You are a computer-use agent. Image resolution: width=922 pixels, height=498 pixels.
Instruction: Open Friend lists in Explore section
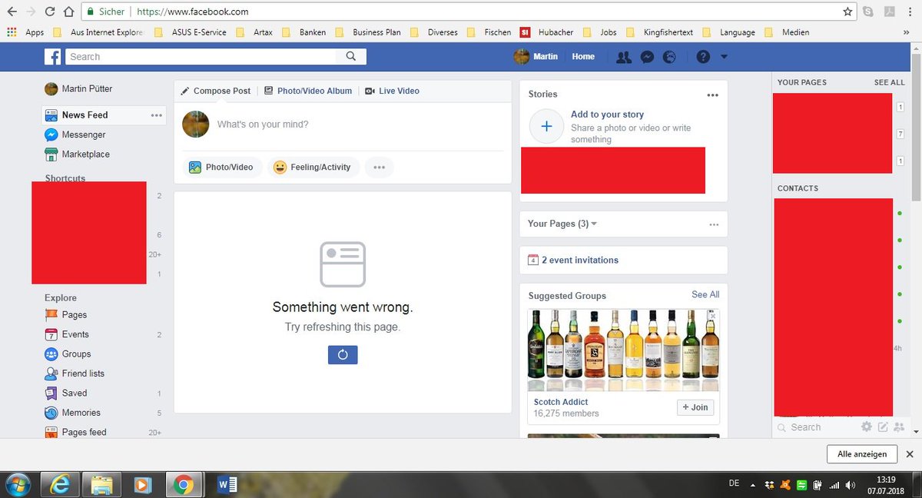[75, 373]
